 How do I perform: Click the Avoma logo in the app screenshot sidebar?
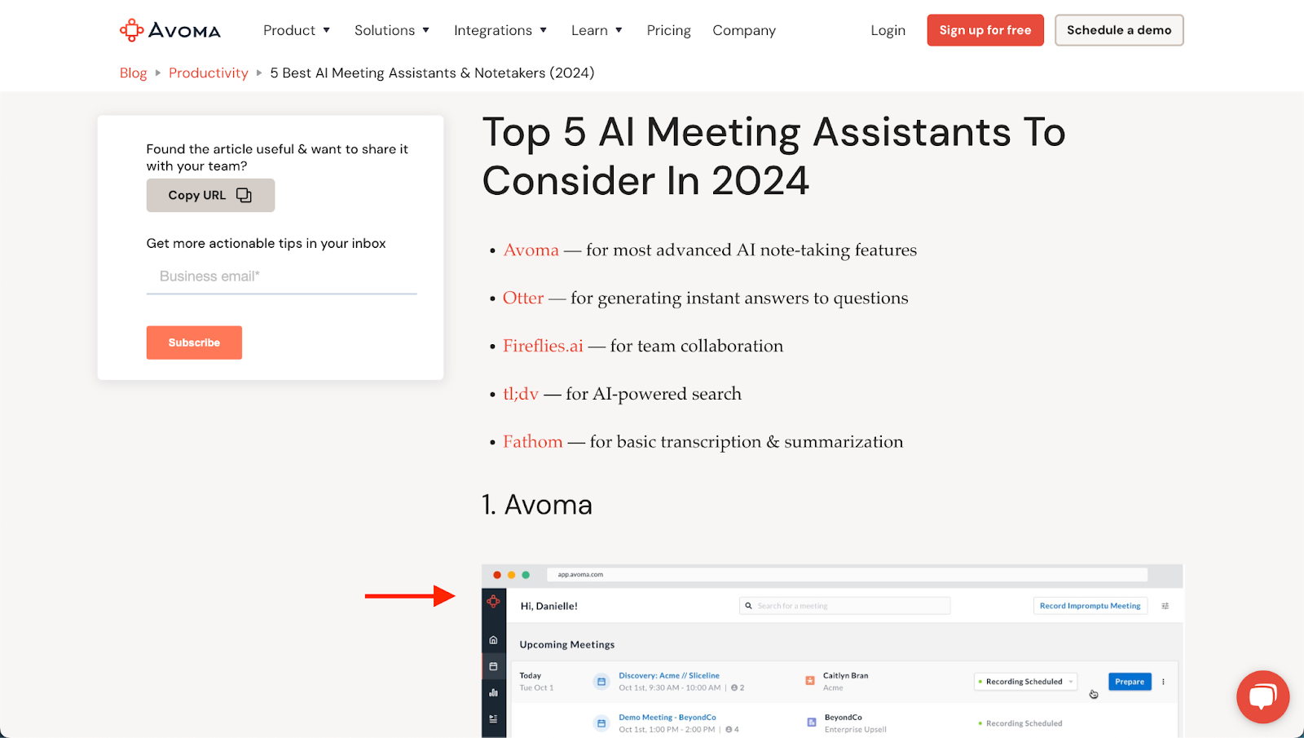pos(493,602)
